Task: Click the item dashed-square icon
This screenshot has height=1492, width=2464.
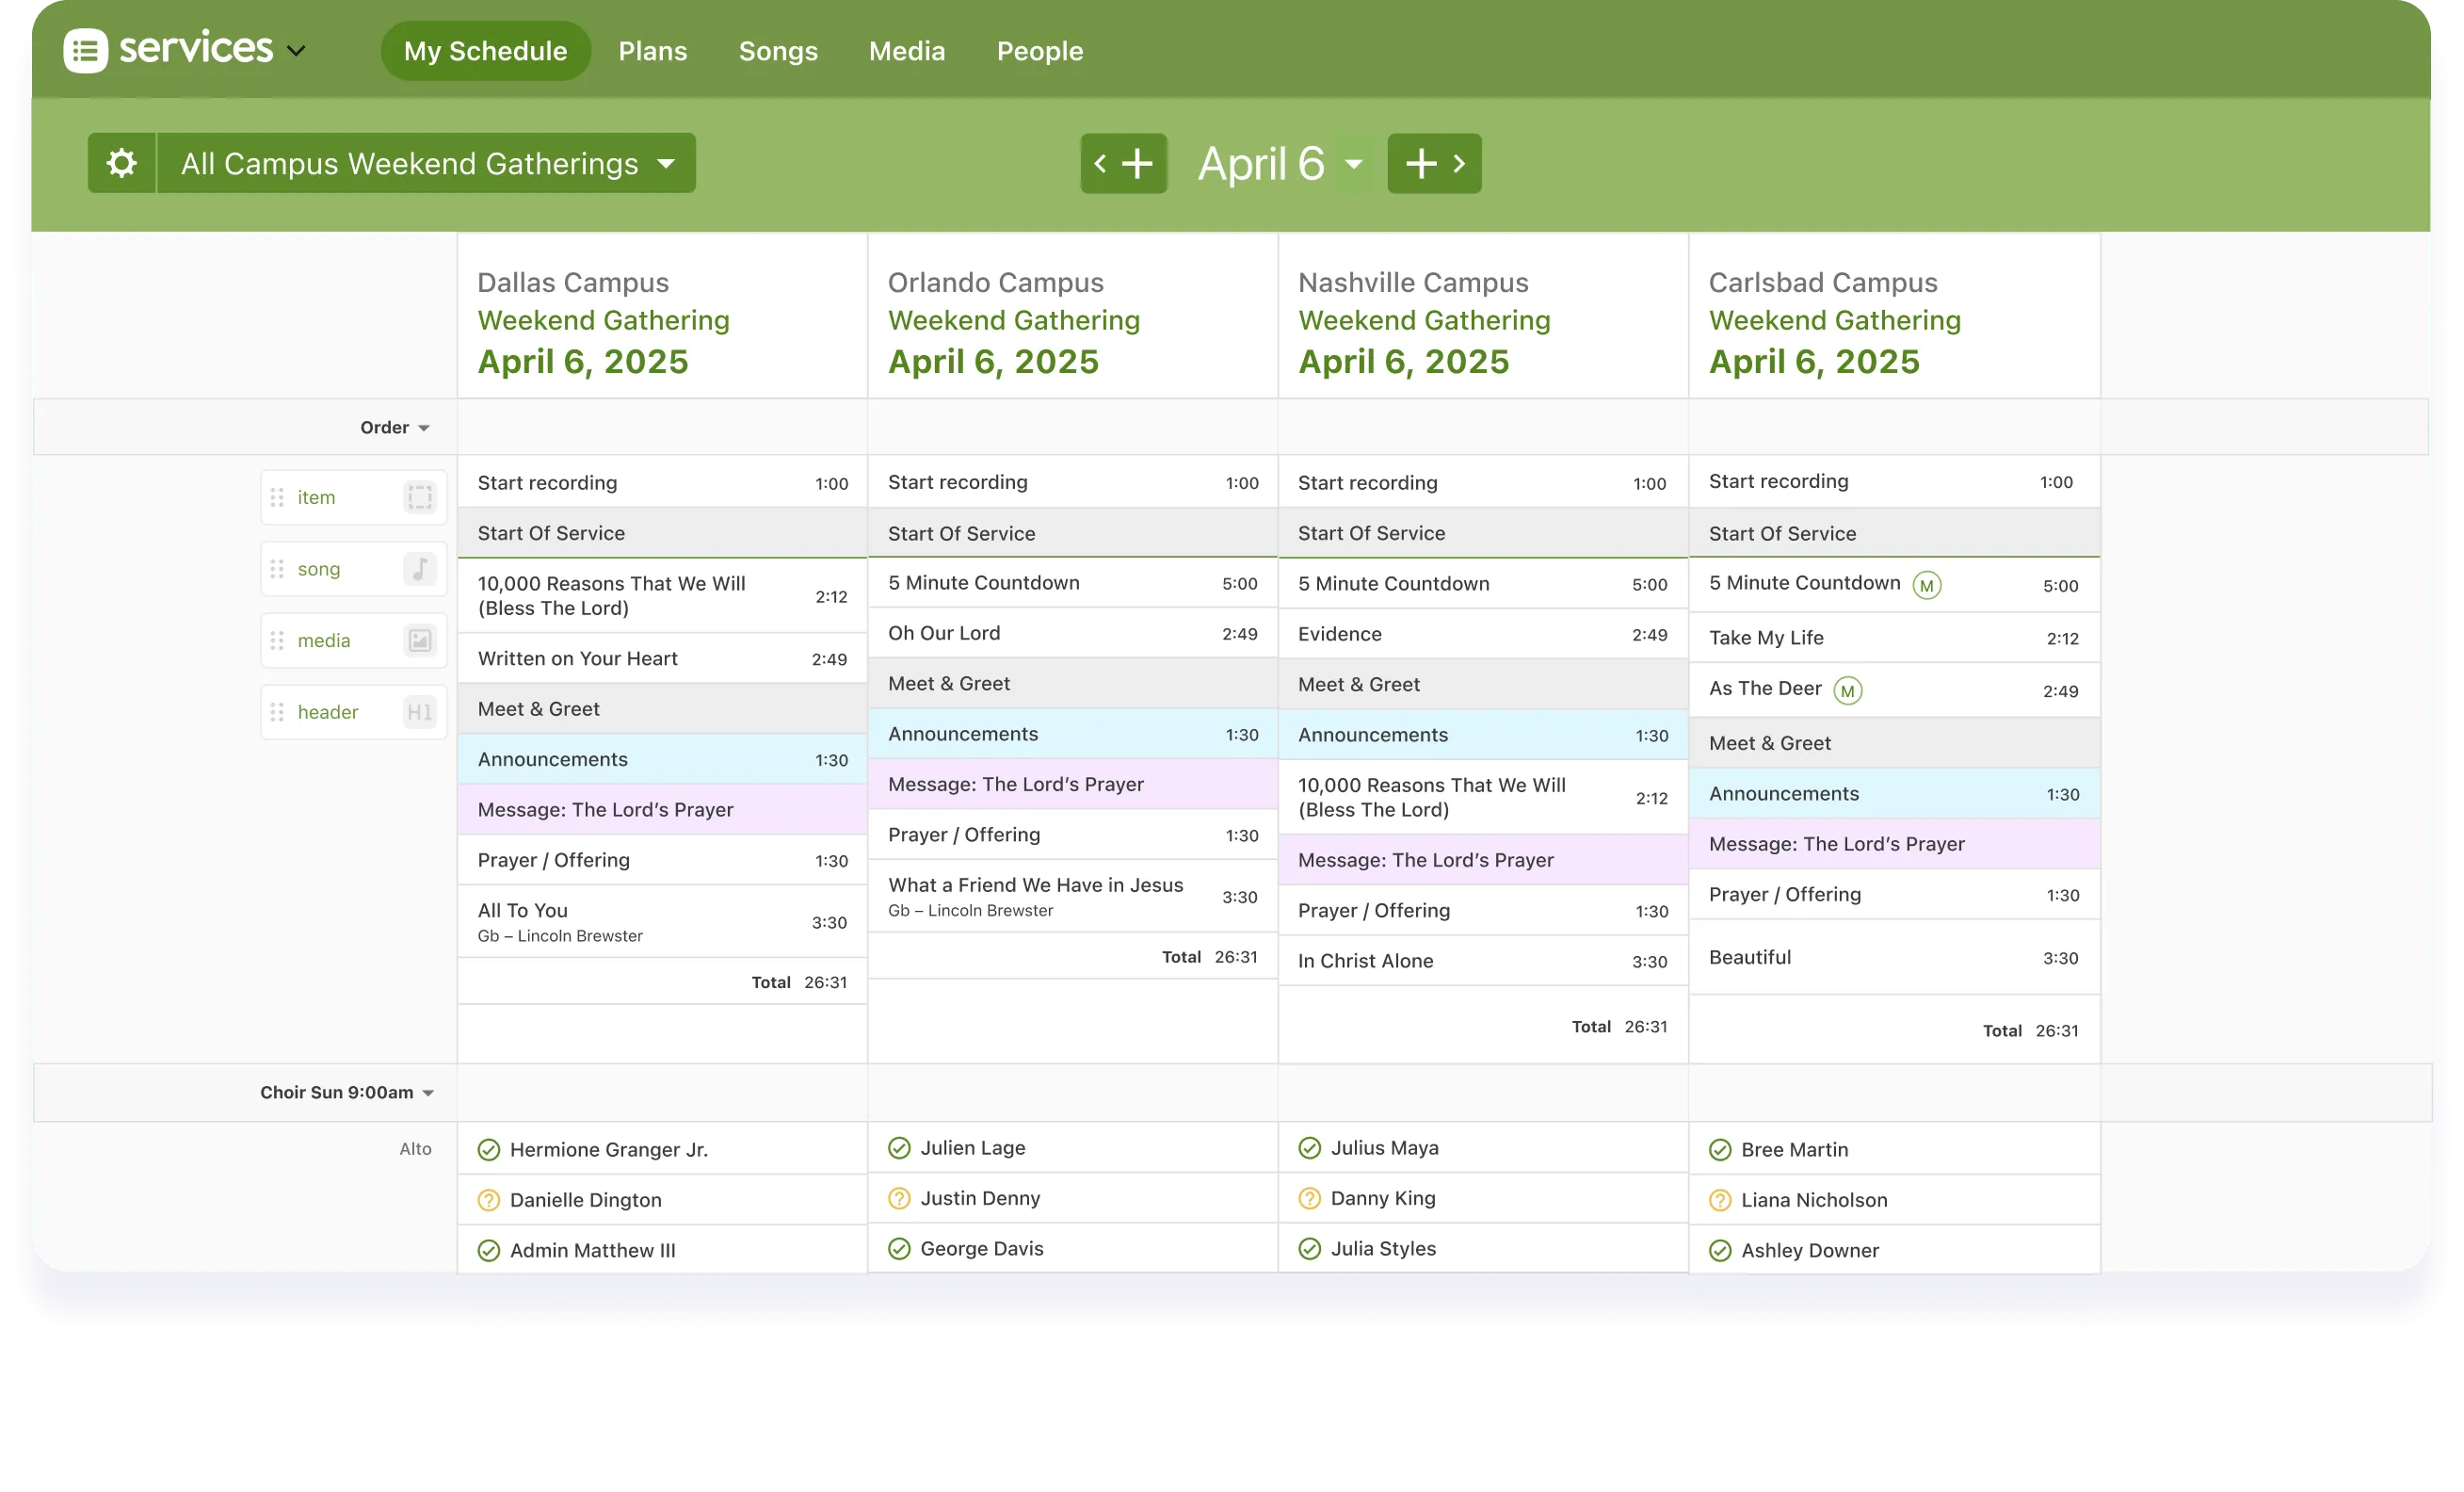Action: [420, 497]
